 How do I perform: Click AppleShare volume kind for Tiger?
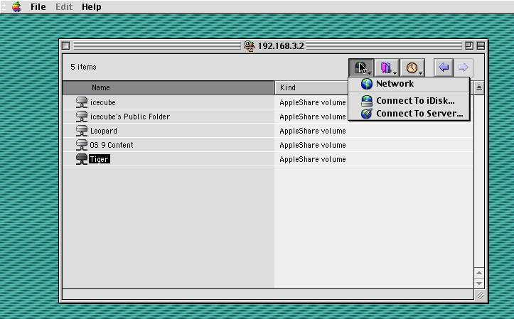(313, 159)
